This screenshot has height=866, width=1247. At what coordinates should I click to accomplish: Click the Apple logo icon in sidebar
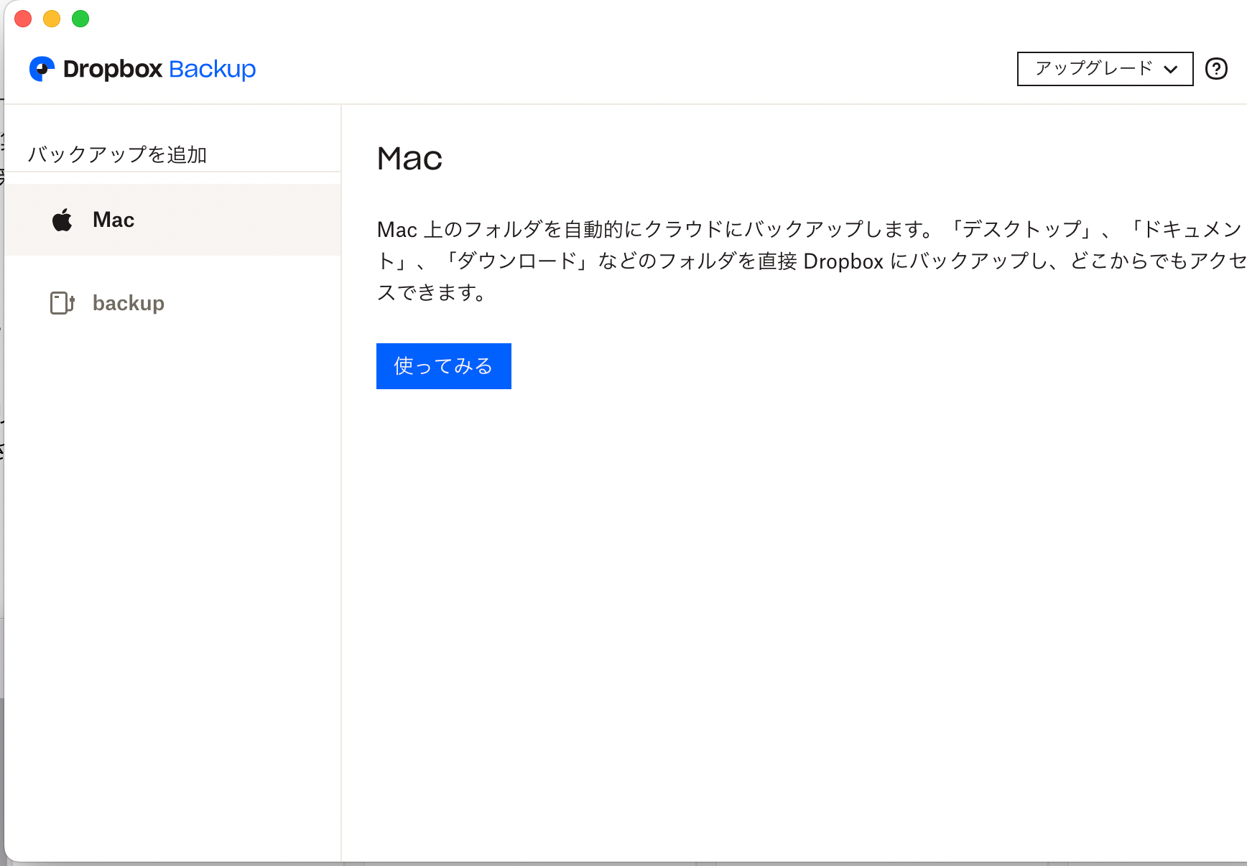[x=62, y=220]
